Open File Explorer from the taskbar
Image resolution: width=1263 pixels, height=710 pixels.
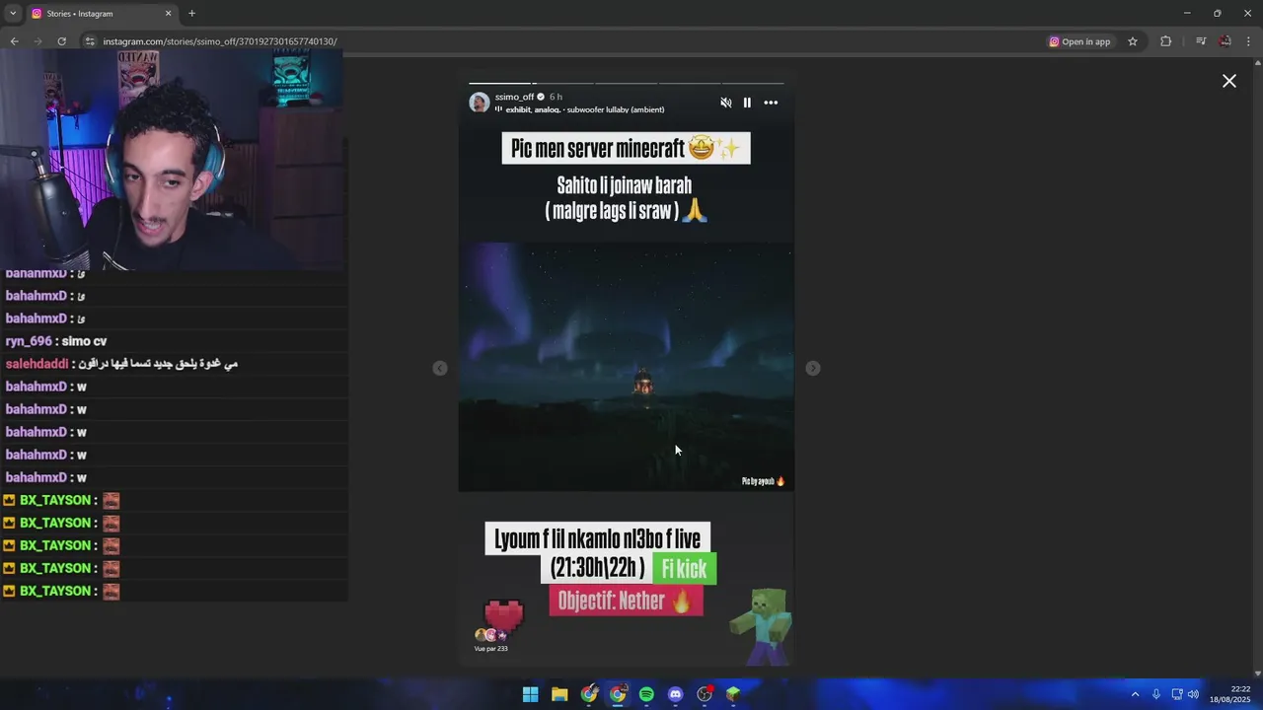(x=559, y=694)
